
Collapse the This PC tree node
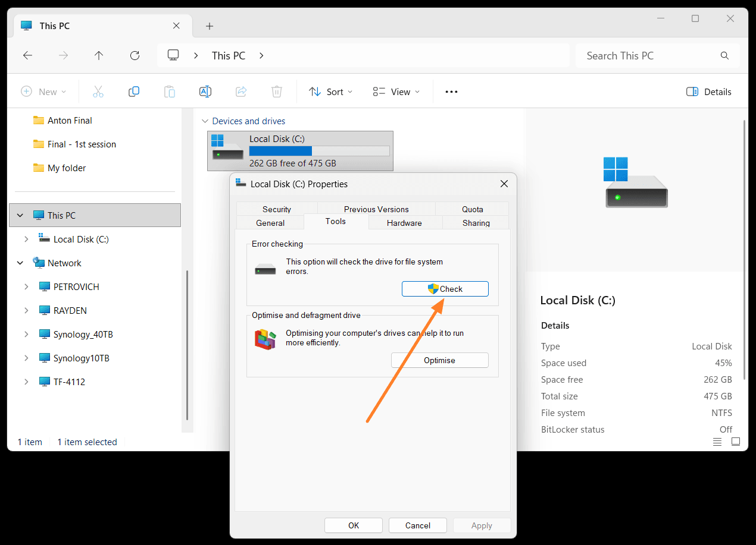[x=20, y=215]
